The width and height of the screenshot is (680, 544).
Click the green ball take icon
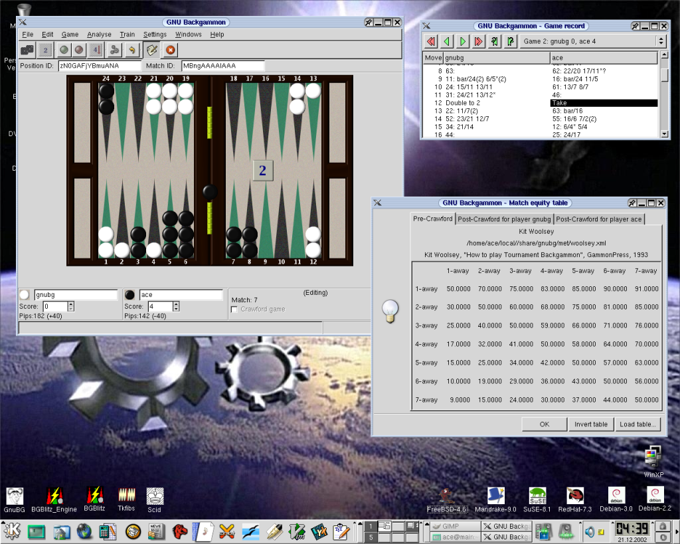64,50
